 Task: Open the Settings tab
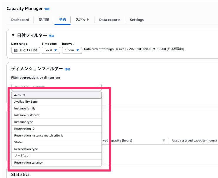point(137,20)
